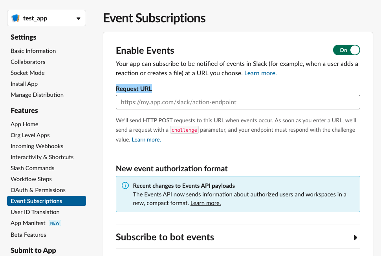Go to Collaborators in the sidebar
The width and height of the screenshot is (381, 256).
(x=28, y=62)
